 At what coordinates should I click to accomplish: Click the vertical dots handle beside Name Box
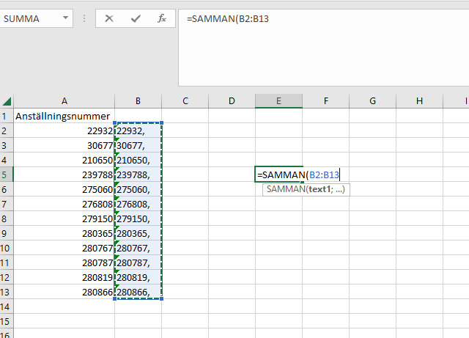point(85,18)
